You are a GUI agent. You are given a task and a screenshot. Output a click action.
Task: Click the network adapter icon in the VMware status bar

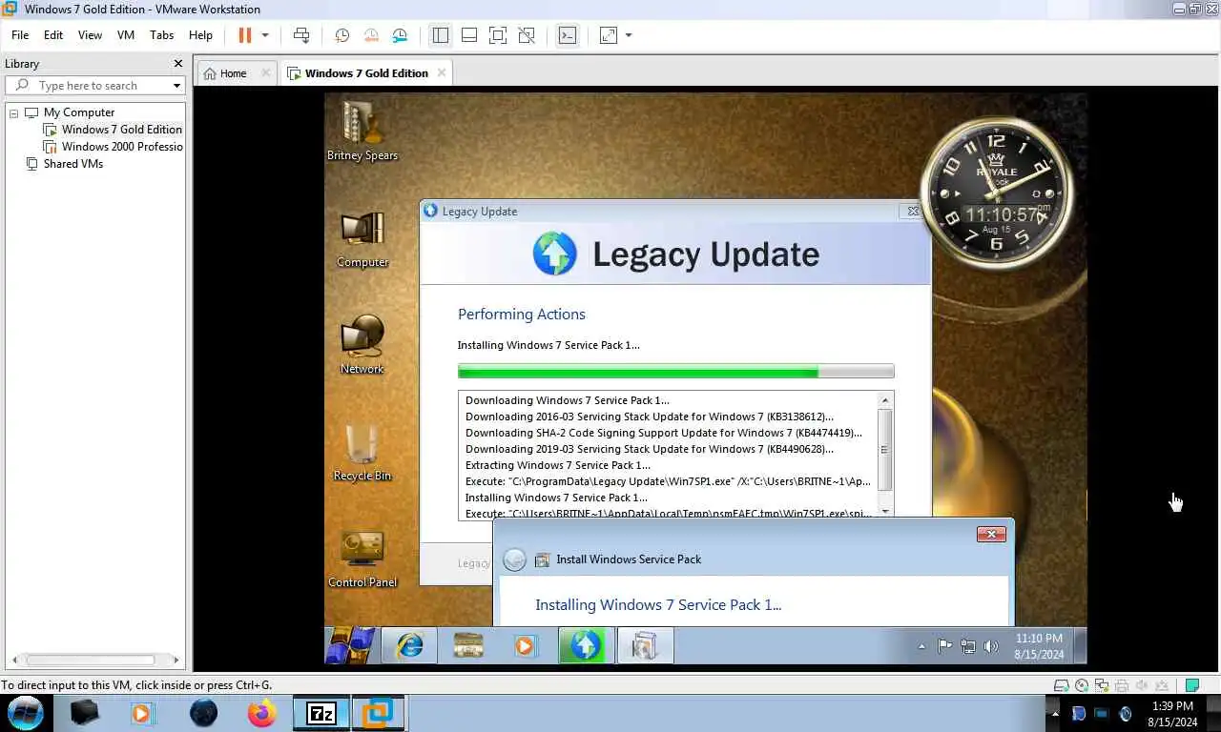click(1102, 685)
